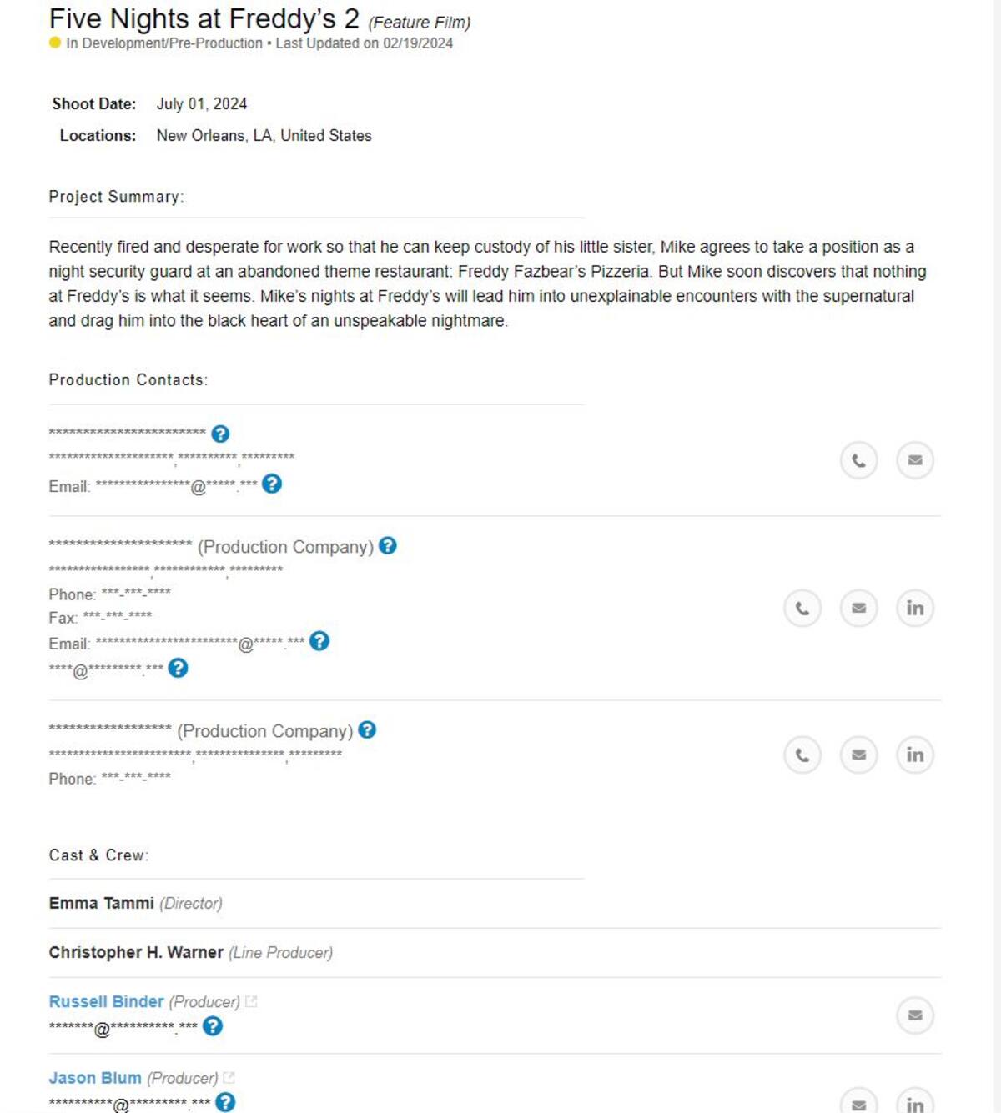
Task: Click the envelope icon in the Jason Blum row
Action: [858, 1103]
